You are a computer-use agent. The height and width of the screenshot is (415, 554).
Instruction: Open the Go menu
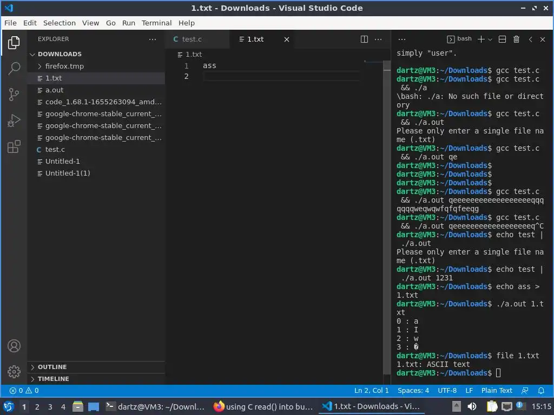click(110, 23)
